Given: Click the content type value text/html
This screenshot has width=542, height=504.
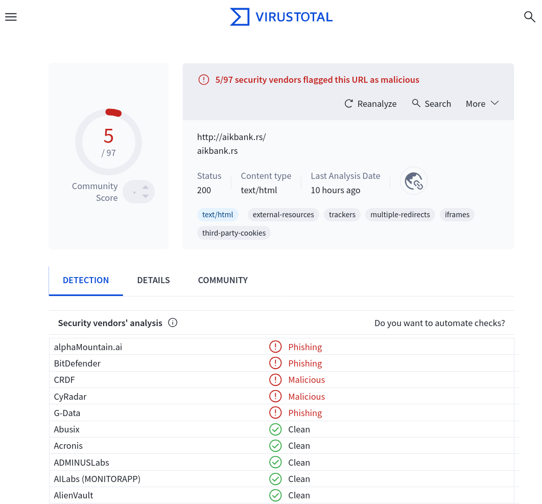Looking at the screenshot, I should click(x=259, y=190).
